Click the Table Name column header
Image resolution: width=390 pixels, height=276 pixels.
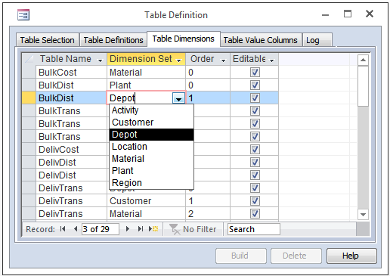click(71, 59)
